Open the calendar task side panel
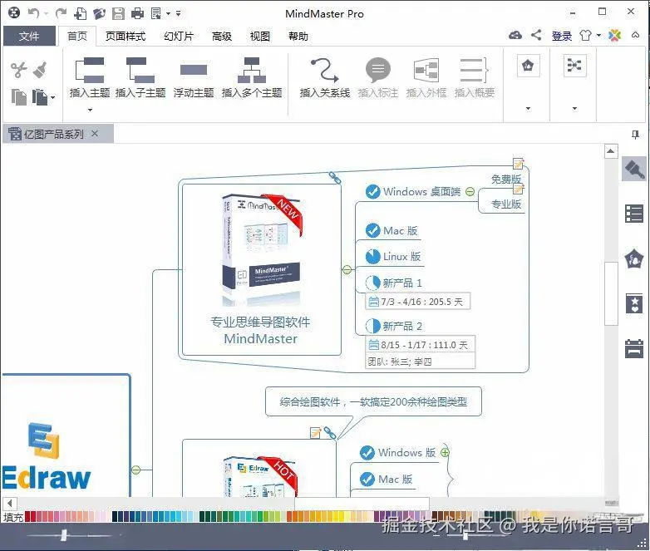The width and height of the screenshot is (650, 551). [x=634, y=348]
